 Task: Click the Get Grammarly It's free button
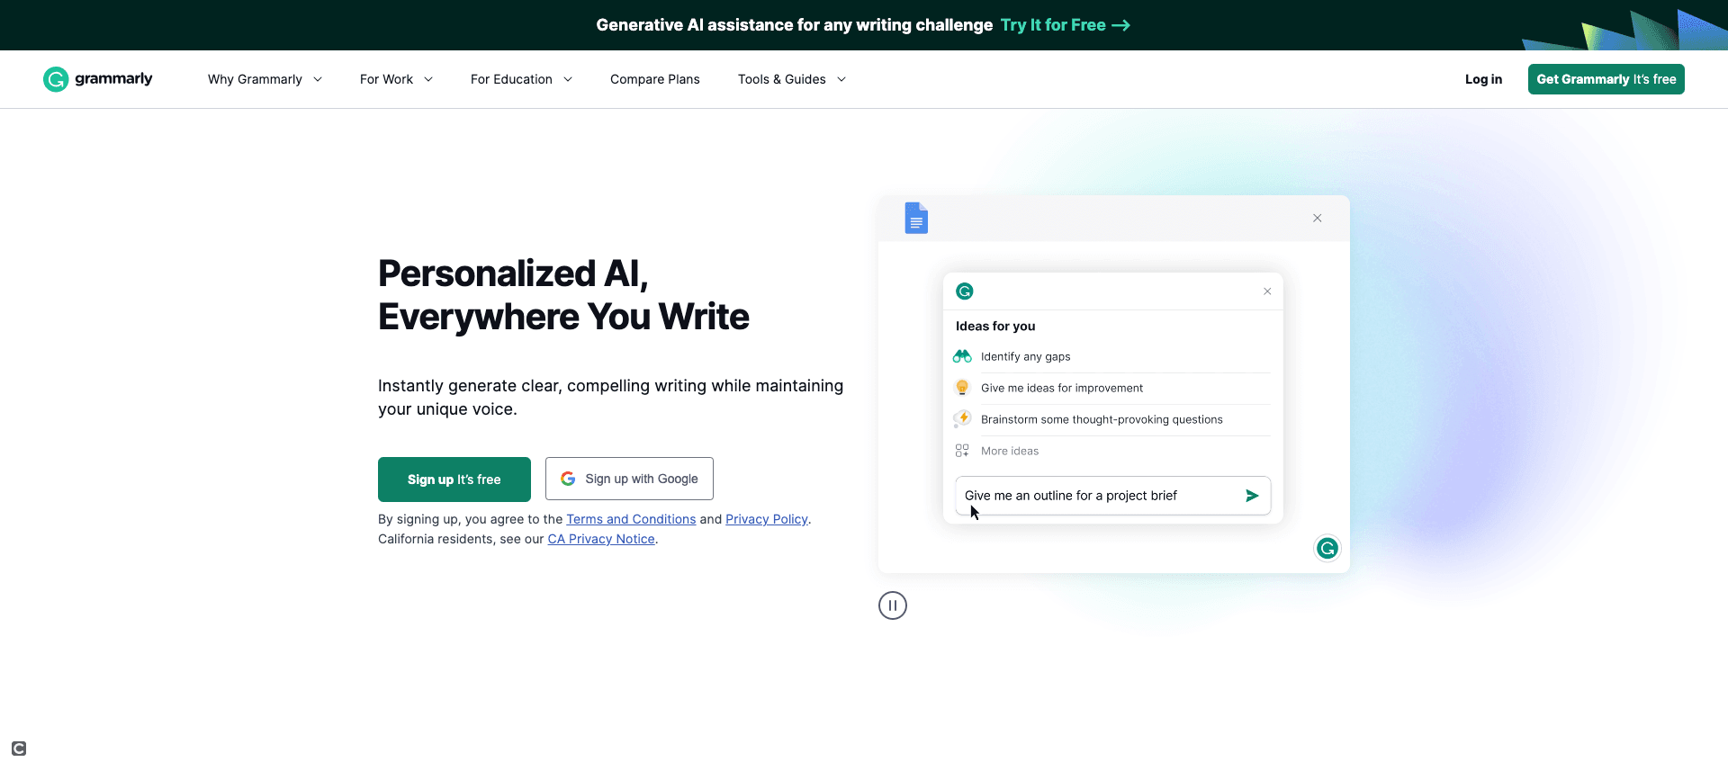pyautogui.click(x=1606, y=79)
